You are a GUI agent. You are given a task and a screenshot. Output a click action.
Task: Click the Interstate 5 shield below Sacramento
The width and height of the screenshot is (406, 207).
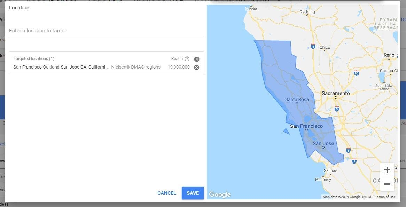point(337,109)
